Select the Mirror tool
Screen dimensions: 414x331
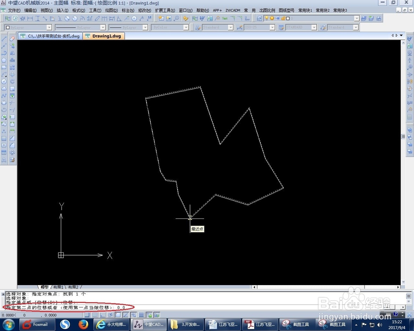(12, 53)
